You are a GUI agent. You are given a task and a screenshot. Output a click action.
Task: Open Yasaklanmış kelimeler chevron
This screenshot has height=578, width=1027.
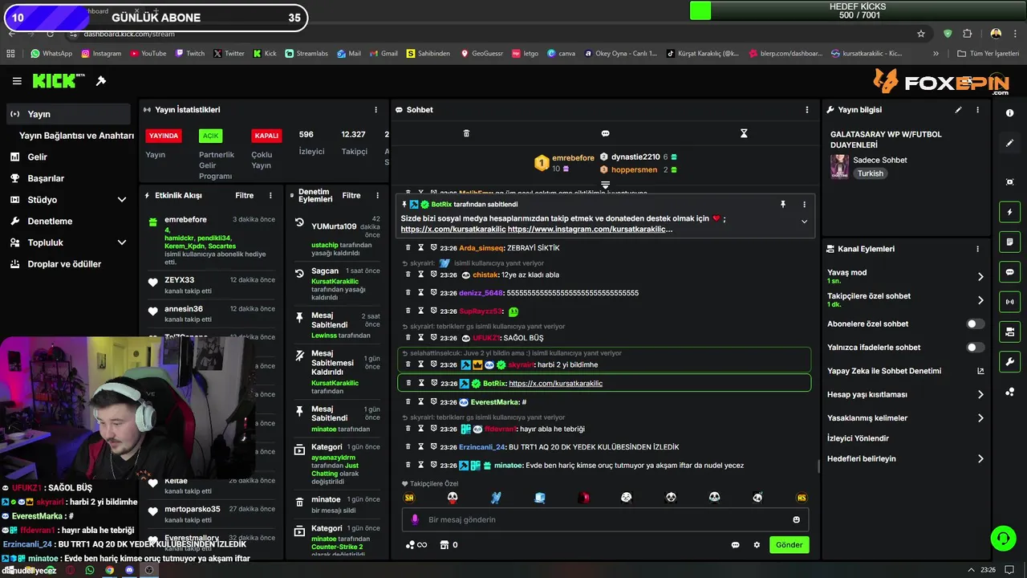[980, 418]
